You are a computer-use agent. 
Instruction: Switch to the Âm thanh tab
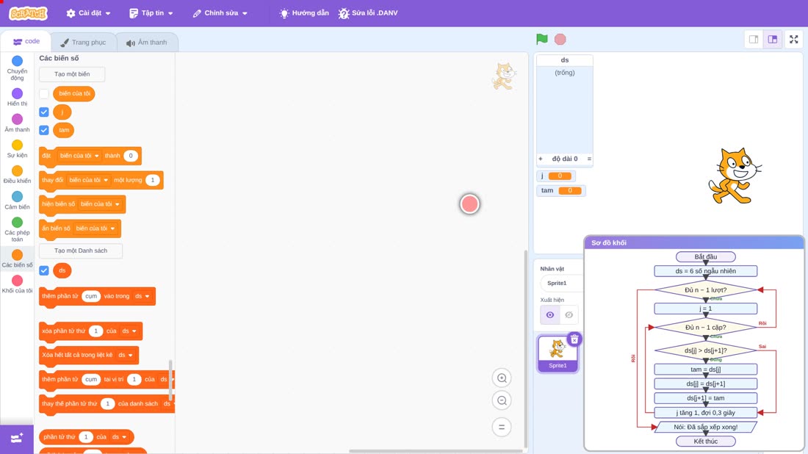147,43
